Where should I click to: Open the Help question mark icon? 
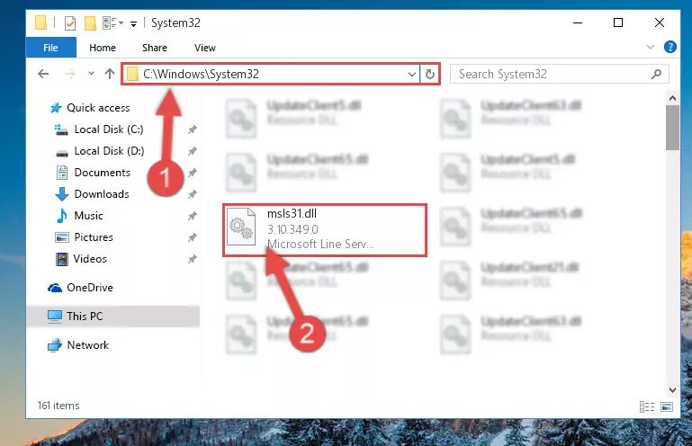coord(670,47)
